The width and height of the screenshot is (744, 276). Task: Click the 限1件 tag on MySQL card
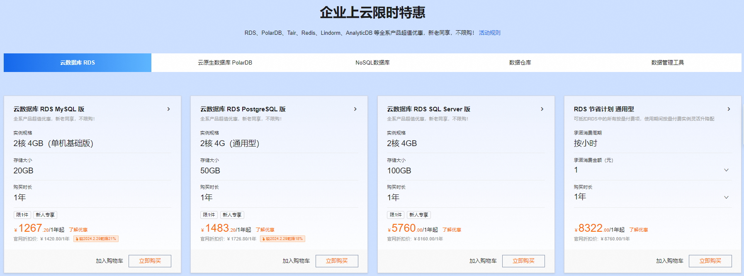click(22, 215)
